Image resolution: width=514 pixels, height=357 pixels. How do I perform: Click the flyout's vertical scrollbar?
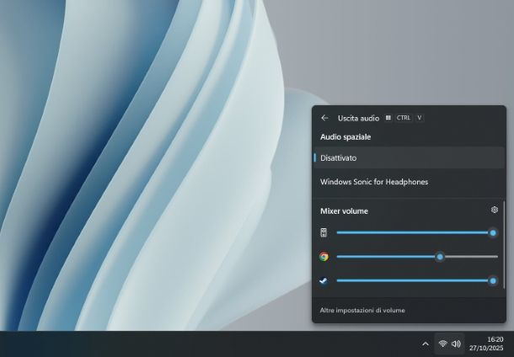coord(504,245)
